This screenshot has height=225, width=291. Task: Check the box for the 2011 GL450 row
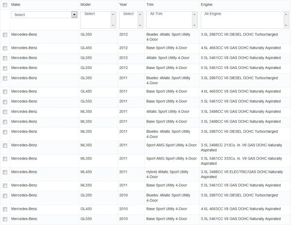coord(5,92)
